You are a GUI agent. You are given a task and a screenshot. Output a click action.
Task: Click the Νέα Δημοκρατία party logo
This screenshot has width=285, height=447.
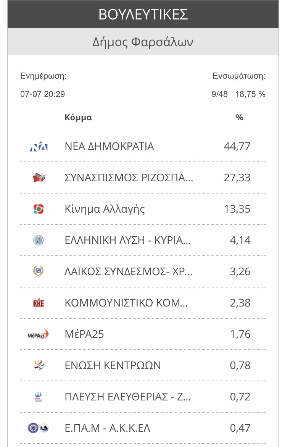[39, 147]
